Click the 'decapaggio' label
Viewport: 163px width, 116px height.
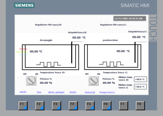tap(46, 40)
